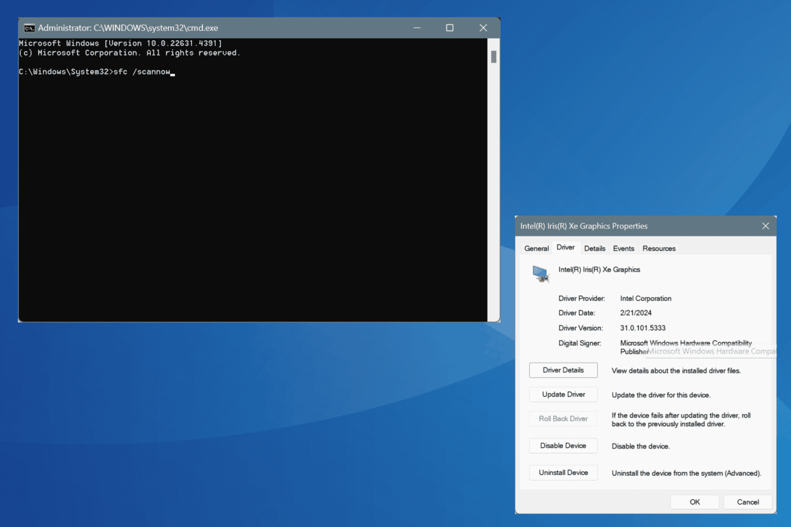Open the Details tab
This screenshot has width=791, height=527.
[x=594, y=248]
